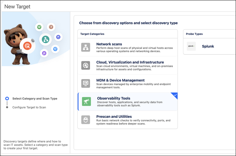Click the New Target page heading
This screenshot has width=236, height=156.
(17, 7)
